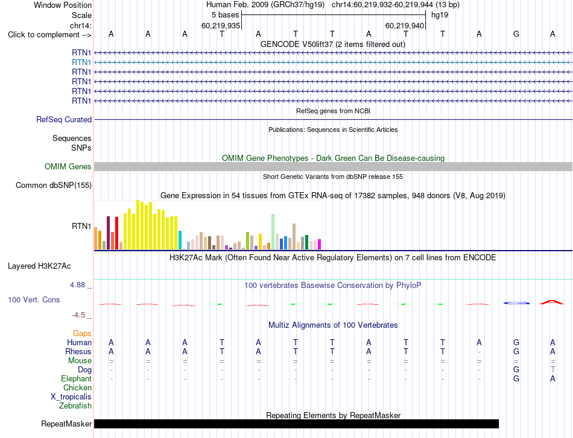Open the OMIM Gene Phenotypes track title
This screenshot has width=573, height=438.
coord(333,158)
